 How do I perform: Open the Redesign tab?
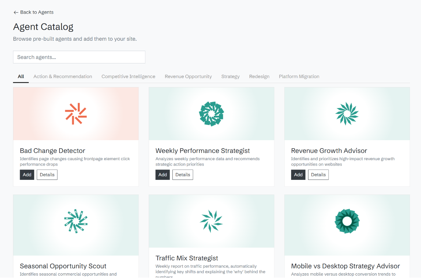tap(259, 76)
